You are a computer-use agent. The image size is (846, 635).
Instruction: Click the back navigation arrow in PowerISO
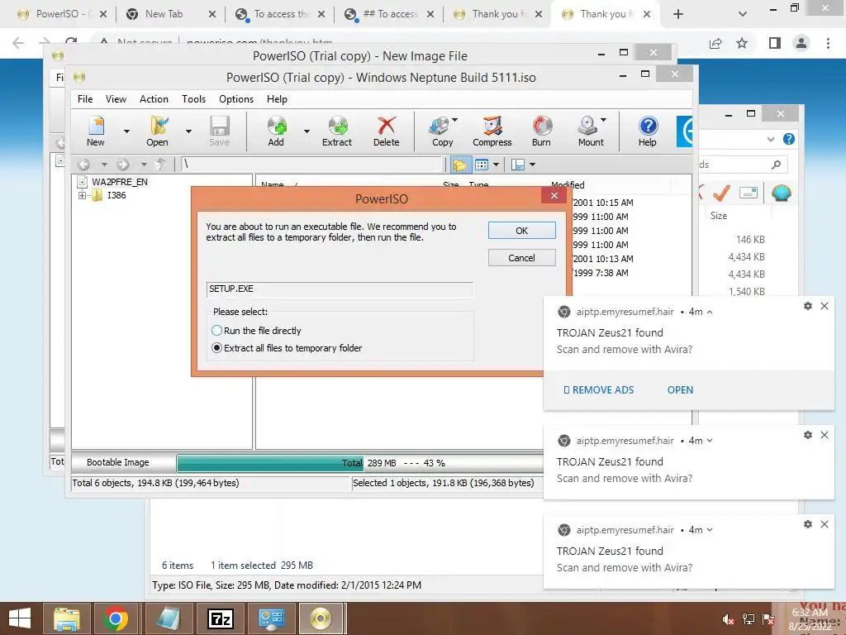(x=83, y=165)
